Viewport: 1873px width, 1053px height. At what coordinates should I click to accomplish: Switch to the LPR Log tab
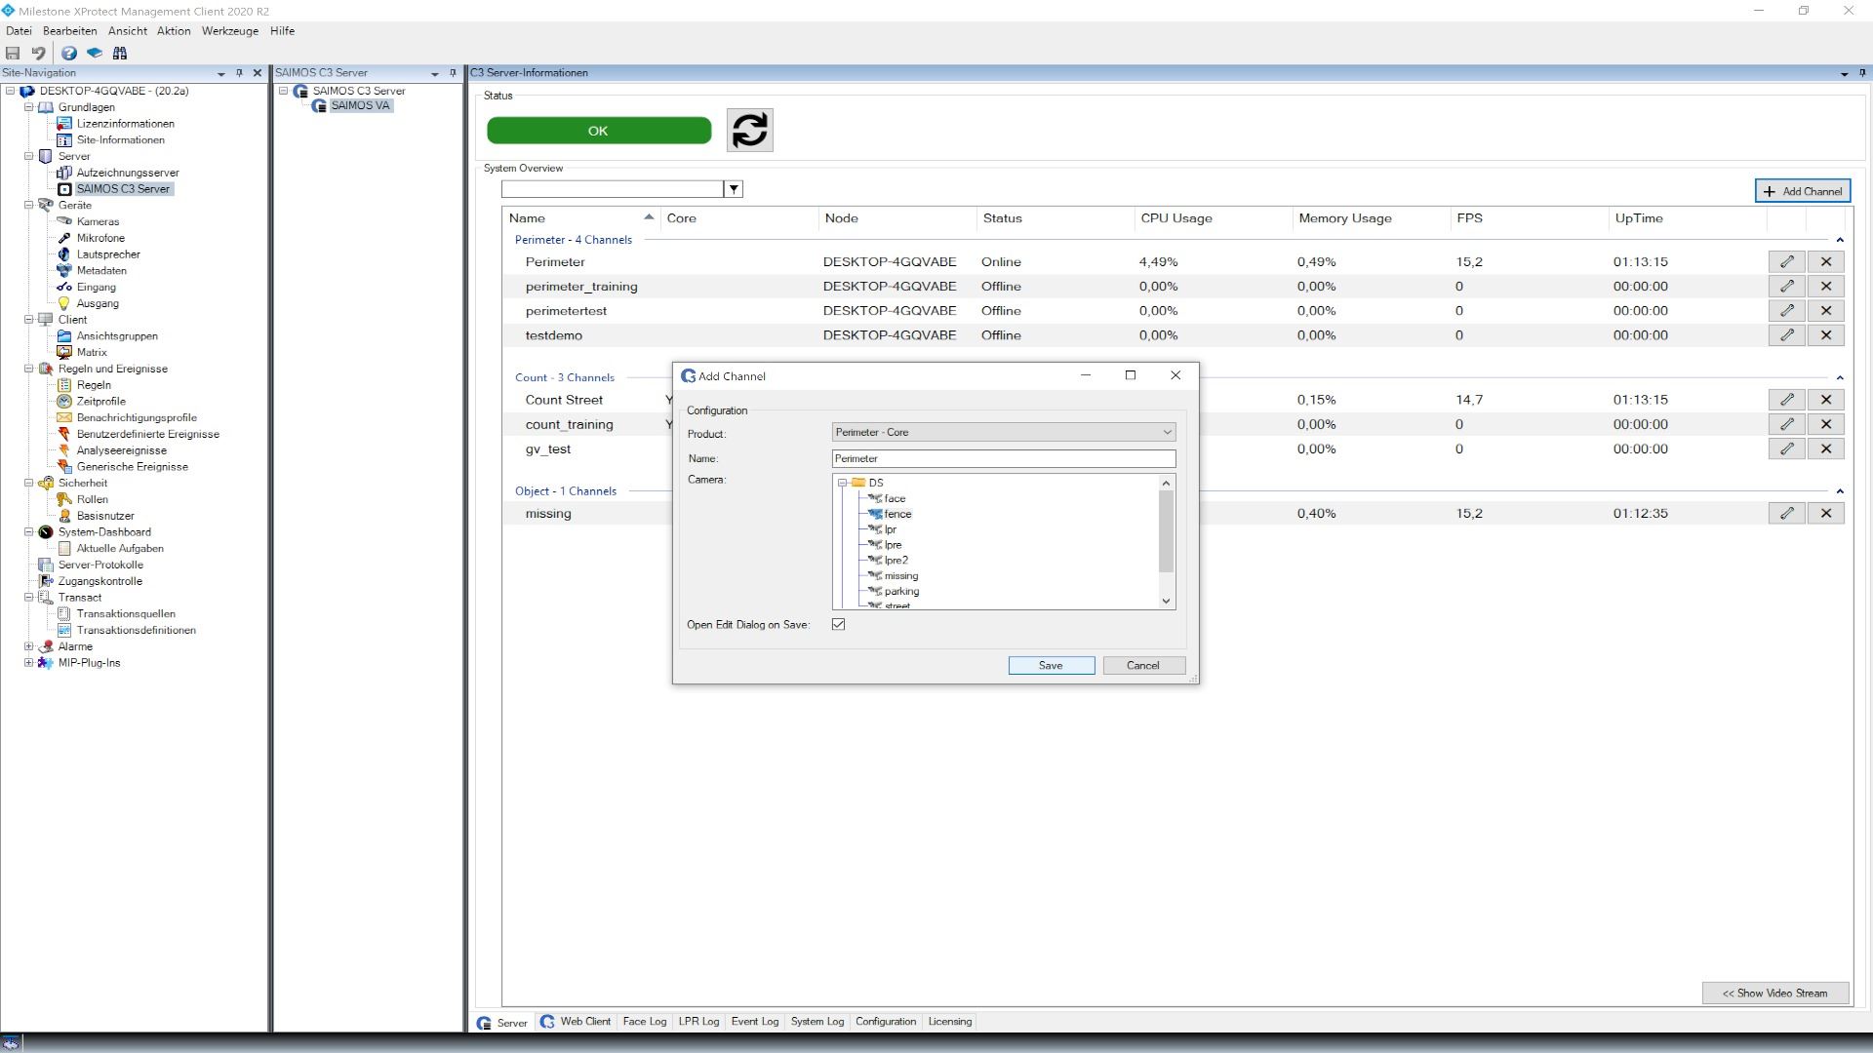[698, 1022]
